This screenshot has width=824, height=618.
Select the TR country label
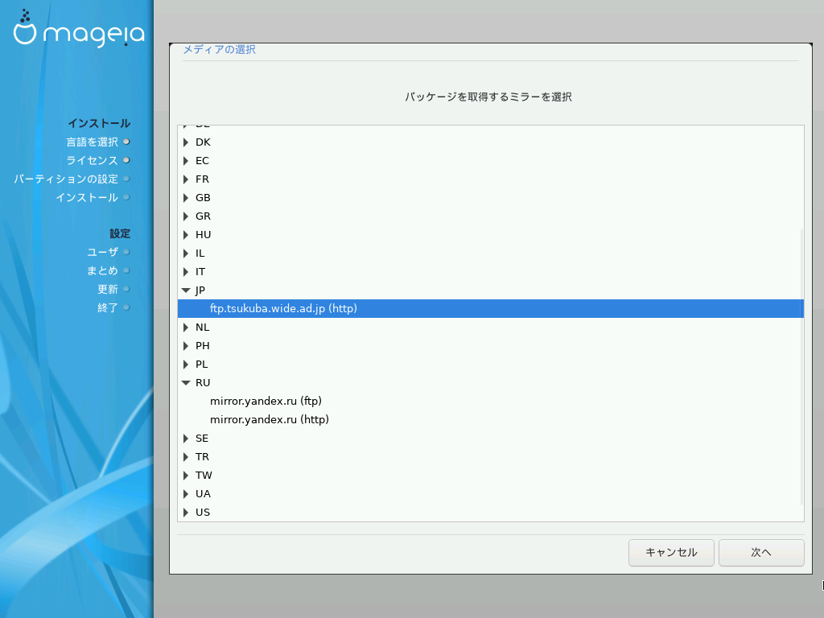[x=202, y=457]
